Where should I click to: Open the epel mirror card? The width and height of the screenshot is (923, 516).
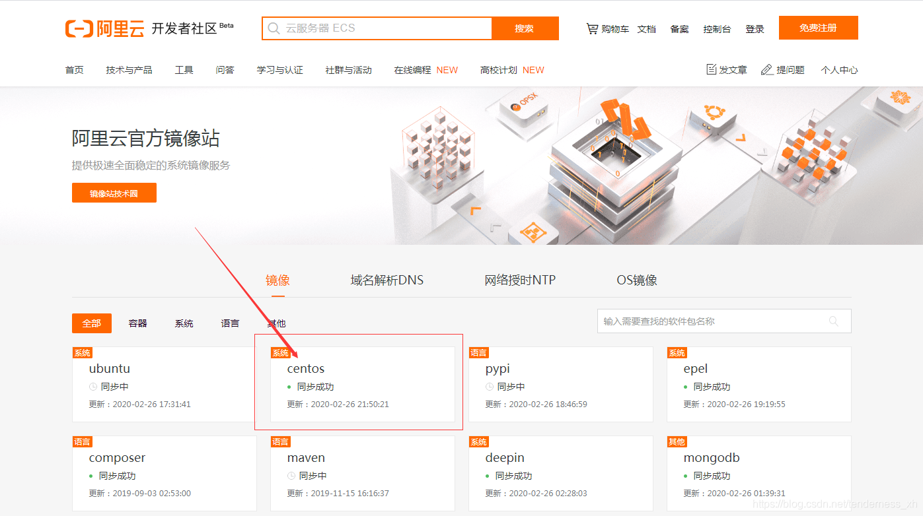(759, 384)
